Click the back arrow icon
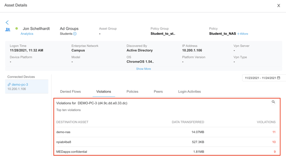The width and height of the screenshot is (286, 156). pos(7,22)
